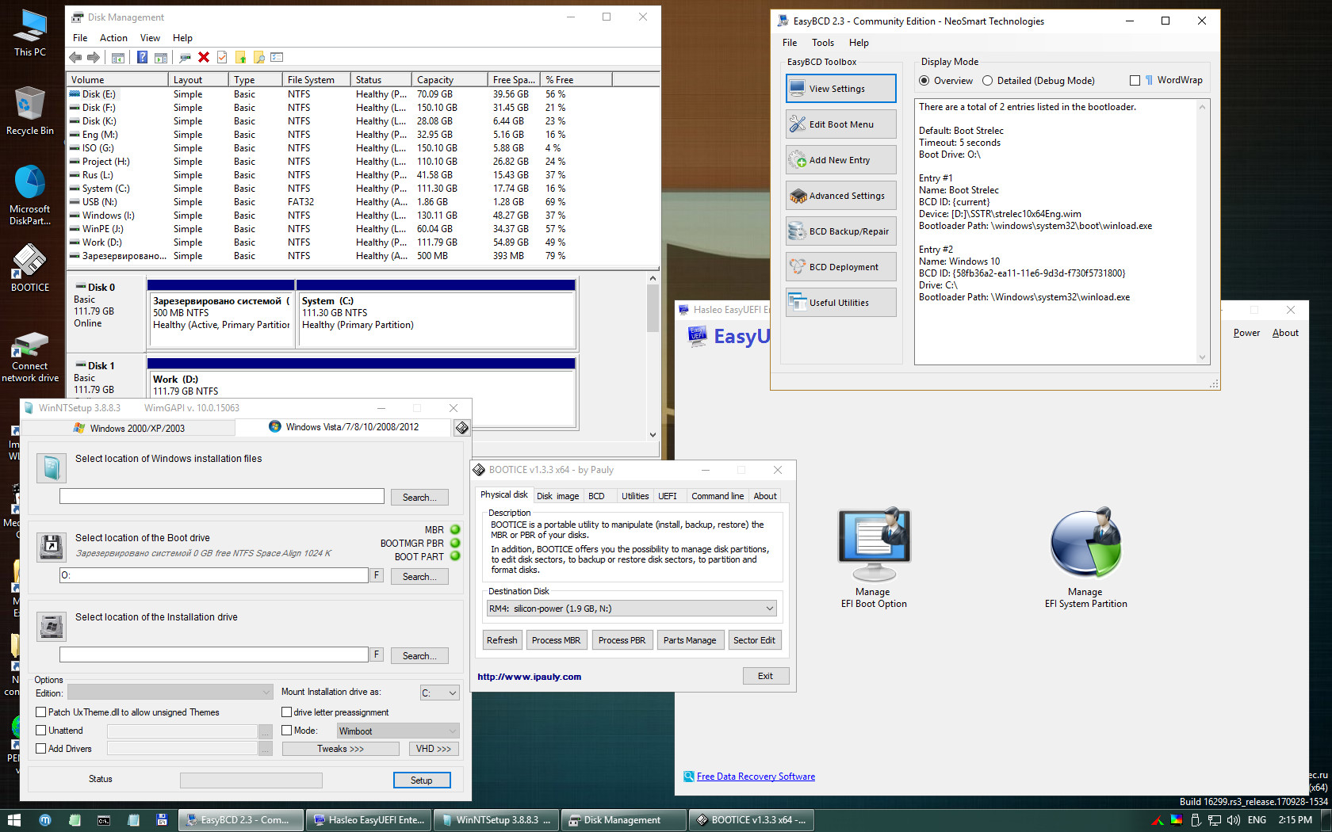Viewport: 1332px width, 832px height.
Task: Switch to Hasleo EasyUEFI in the taskbar
Action: [x=369, y=820]
